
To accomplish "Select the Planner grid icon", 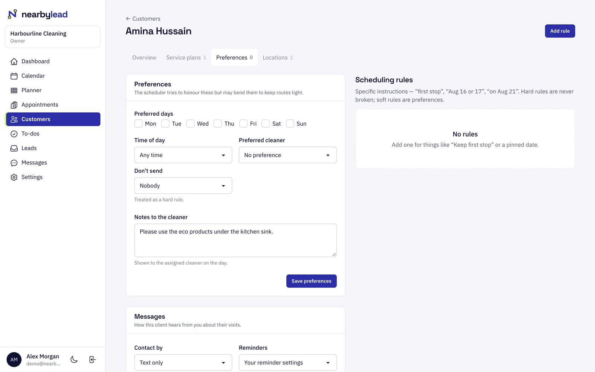I will point(14,90).
